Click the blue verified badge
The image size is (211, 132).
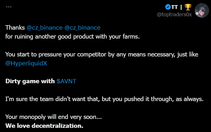(167, 7)
